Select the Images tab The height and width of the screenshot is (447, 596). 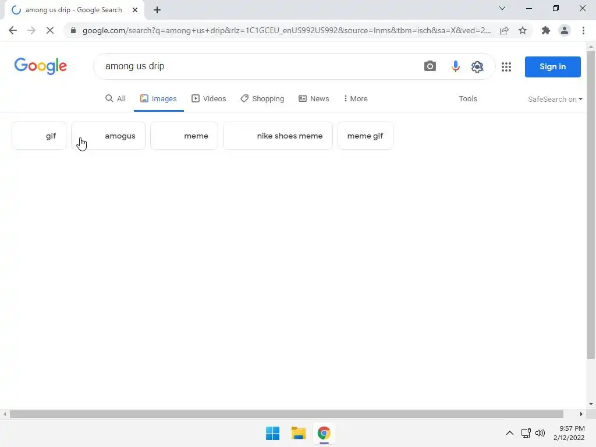pyautogui.click(x=158, y=99)
